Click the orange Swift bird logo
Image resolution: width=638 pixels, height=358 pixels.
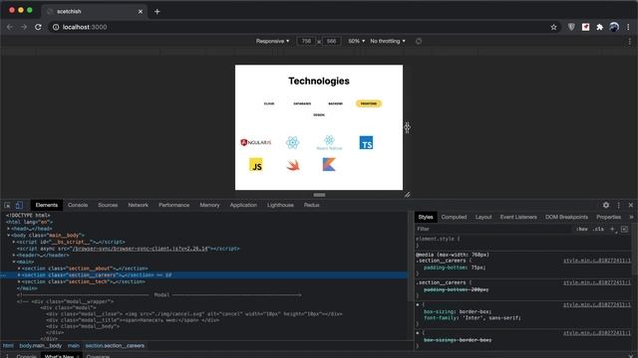(293, 165)
